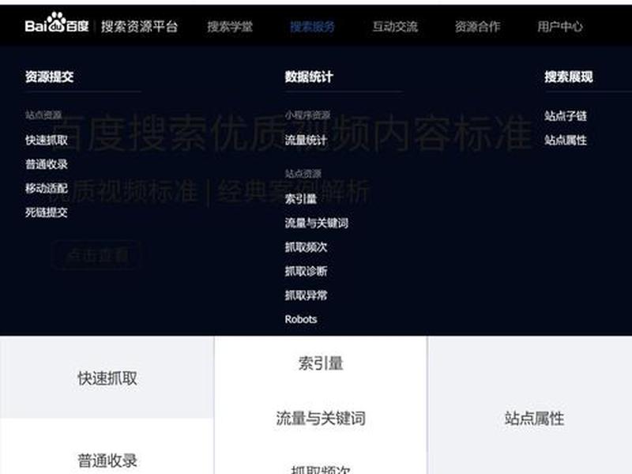Select the highlighted 搜索服务 menu
632x474 pixels.
(312, 27)
